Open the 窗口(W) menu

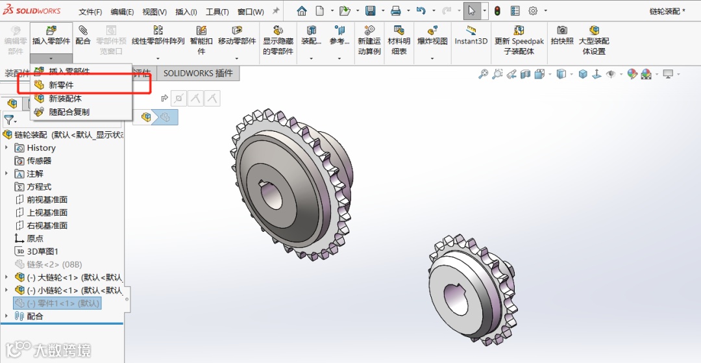251,12
